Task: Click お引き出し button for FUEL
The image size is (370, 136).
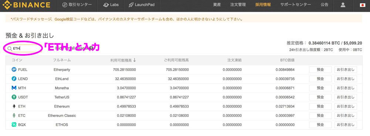Action: [x=346, y=70]
